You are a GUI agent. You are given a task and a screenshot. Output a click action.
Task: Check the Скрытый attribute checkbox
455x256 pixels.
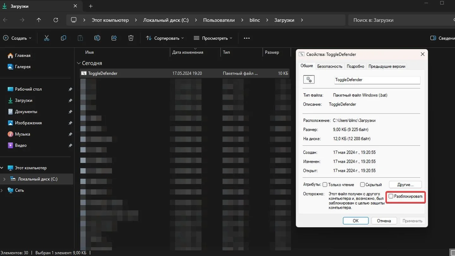362,185
